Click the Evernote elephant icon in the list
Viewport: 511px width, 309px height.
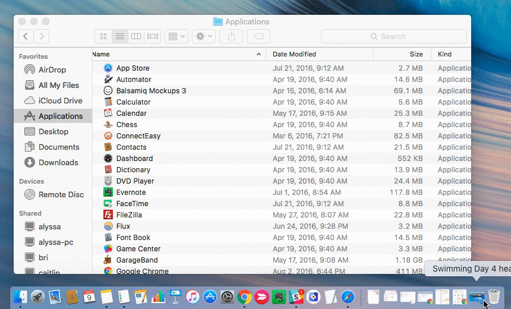pyautogui.click(x=108, y=193)
